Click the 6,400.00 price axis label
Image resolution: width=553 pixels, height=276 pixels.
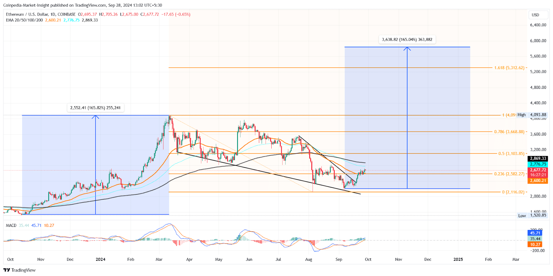538,25
